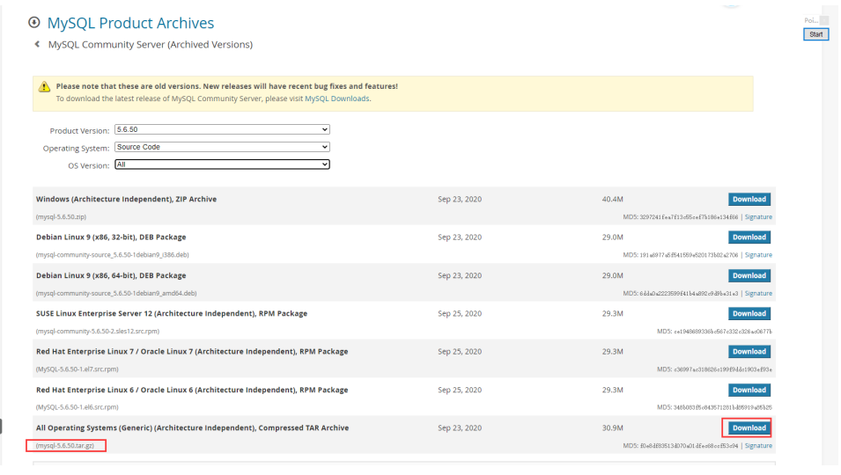The image size is (841, 475).
Task: Open Signature link for Compressed TAR Archive
Action: coord(758,446)
